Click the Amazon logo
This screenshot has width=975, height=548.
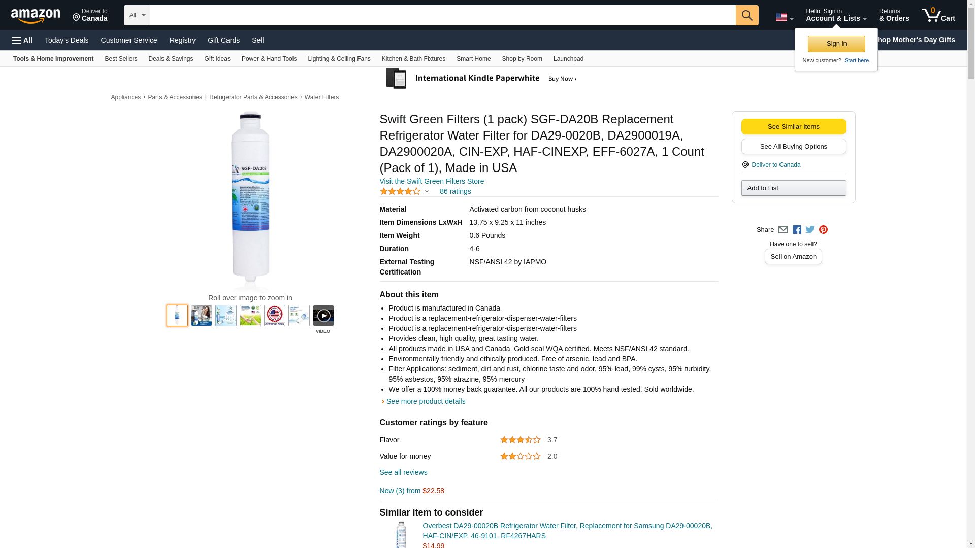click(36, 16)
